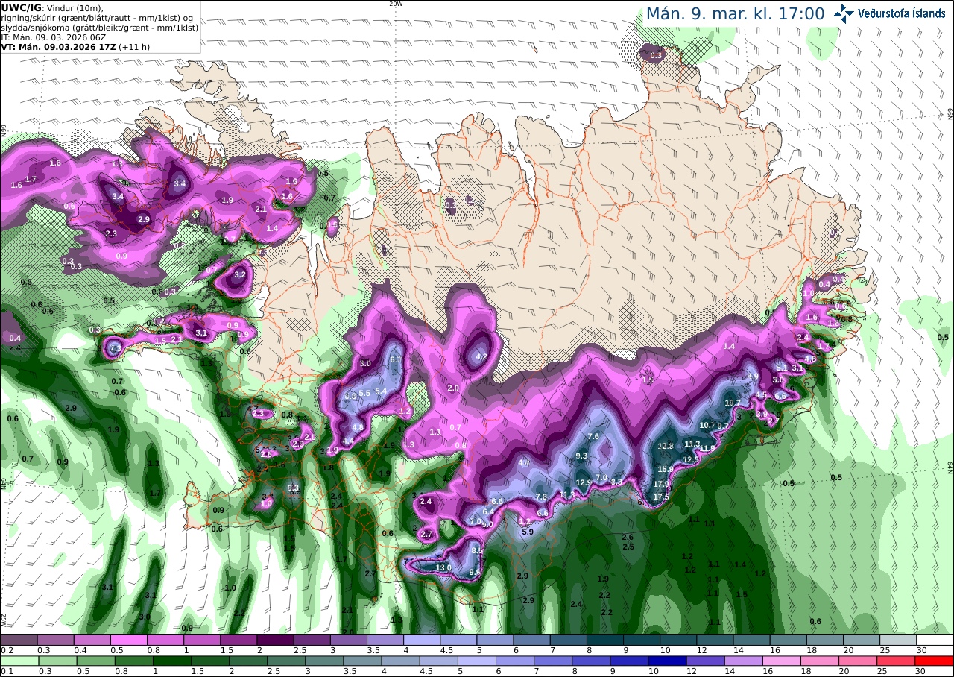Click the '25W' longitude label at bottom left

4,620
